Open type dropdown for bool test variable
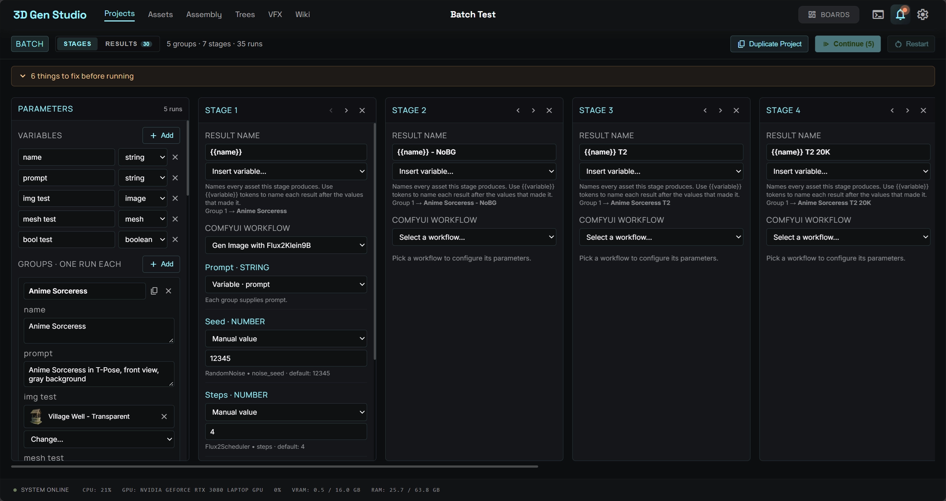946x501 pixels. point(143,239)
